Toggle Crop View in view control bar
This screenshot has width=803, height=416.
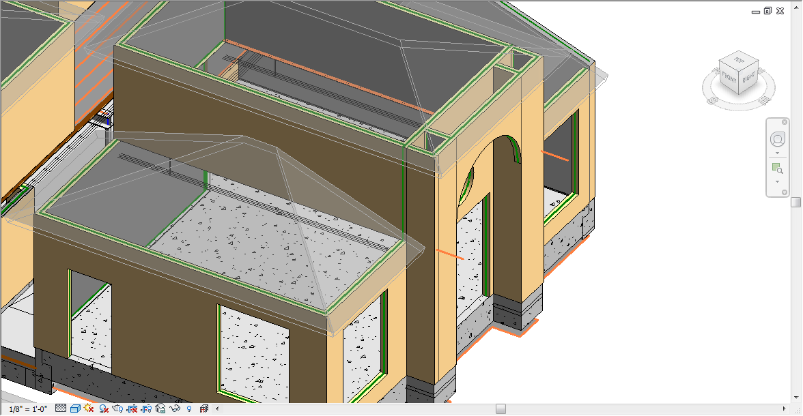[x=132, y=408]
